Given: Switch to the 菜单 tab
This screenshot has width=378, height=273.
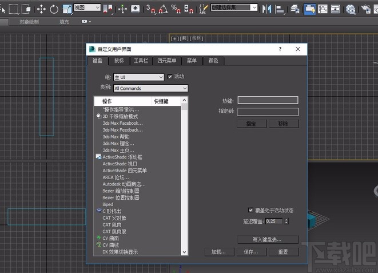Looking at the screenshot, I should click(x=192, y=61).
